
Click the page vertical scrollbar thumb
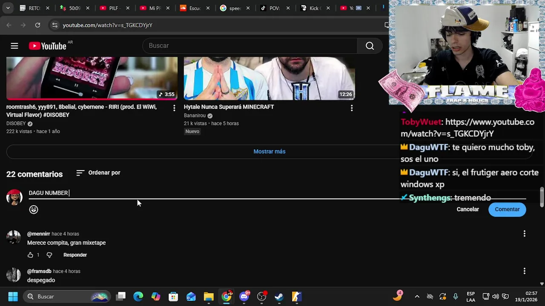(x=542, y=196)
